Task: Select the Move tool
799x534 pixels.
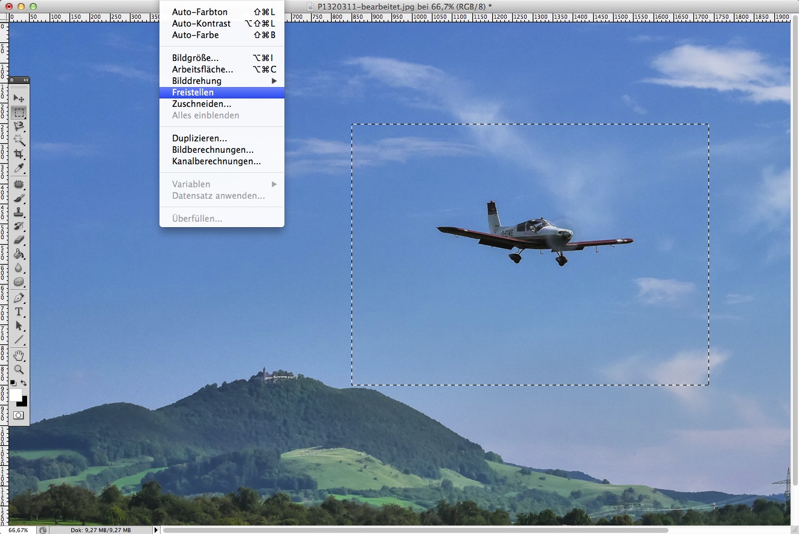Action: pyautogui.click(x=19, y=98)
